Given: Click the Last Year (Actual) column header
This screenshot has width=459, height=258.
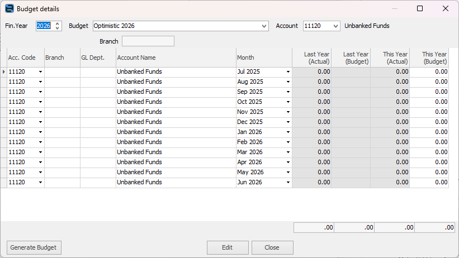Looking at the screenshot, I should [312, 58].
